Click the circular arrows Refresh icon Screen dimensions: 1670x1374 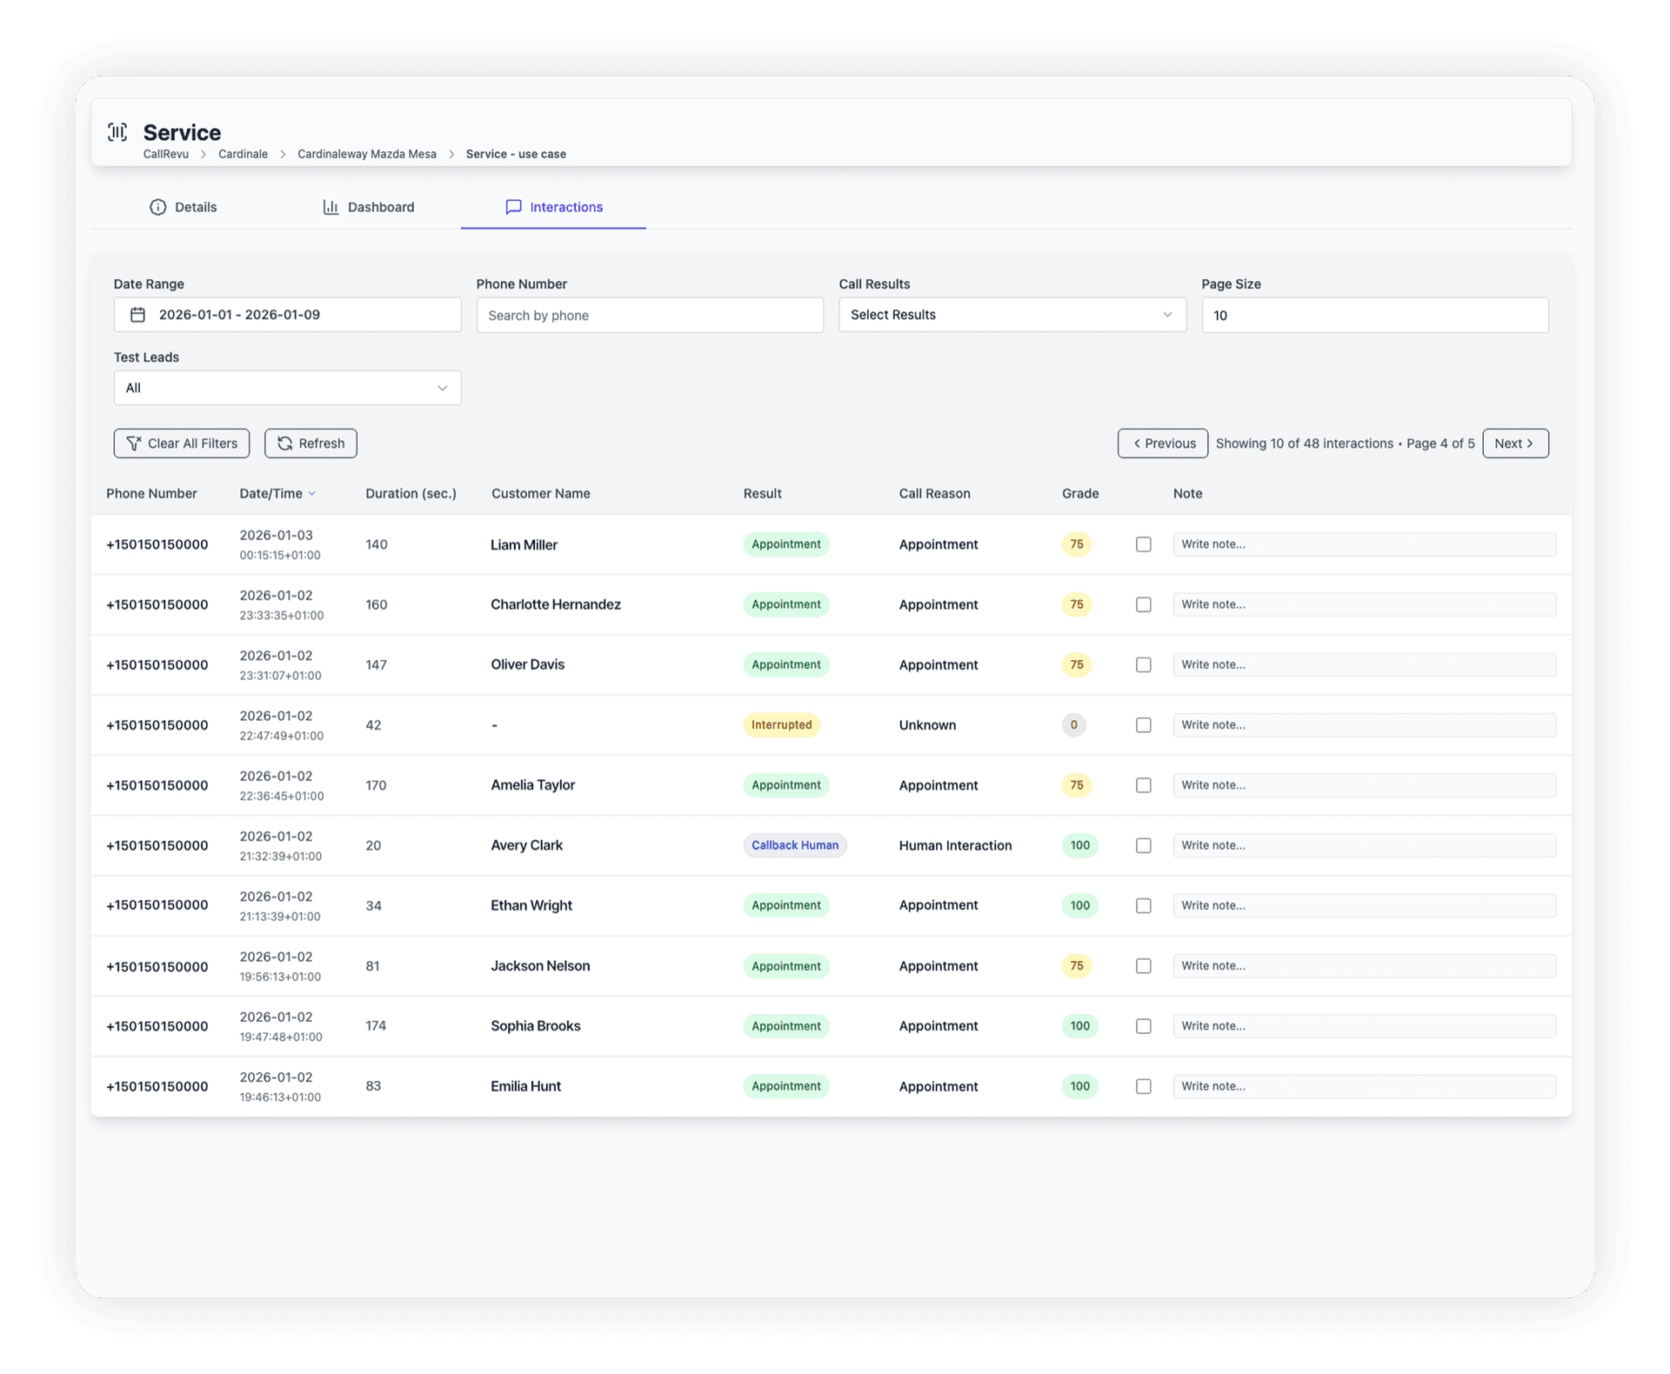click(x=284, y=444)
